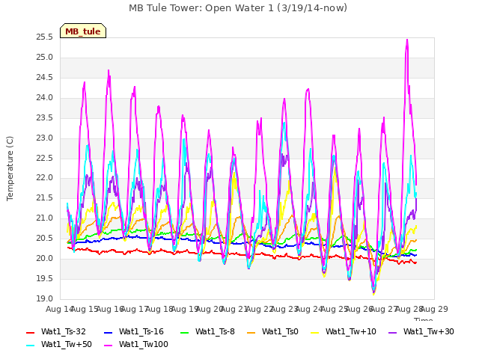Click the 23.5 y-axis tick label
The image size is (479, 359).
pos(44,118)
